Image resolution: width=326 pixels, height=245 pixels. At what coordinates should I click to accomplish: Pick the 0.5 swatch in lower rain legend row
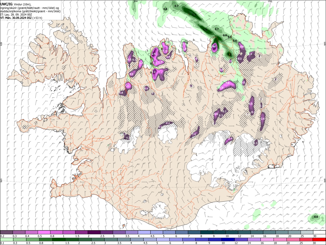click(33, 239)
